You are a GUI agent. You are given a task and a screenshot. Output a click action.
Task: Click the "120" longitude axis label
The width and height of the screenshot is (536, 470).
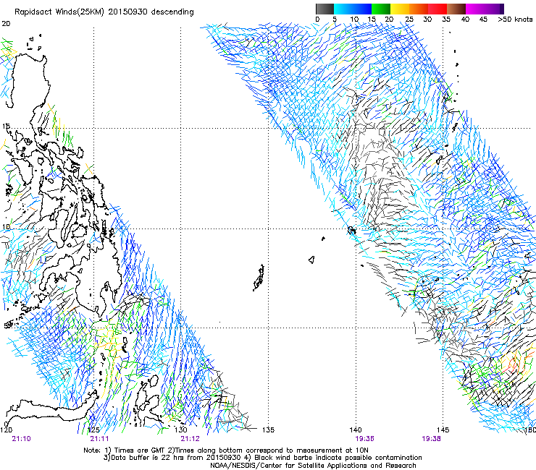pyautogui.click(x=6, y=430)
